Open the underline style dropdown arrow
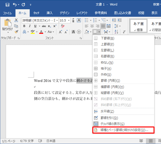161x144 pixels. [x=39, y=26]
